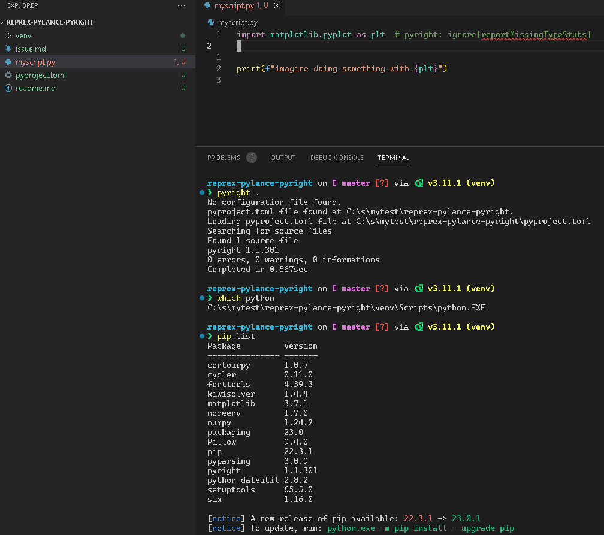
Task: Select the TERMINAL panel tab
Action: tap(393, 158)
